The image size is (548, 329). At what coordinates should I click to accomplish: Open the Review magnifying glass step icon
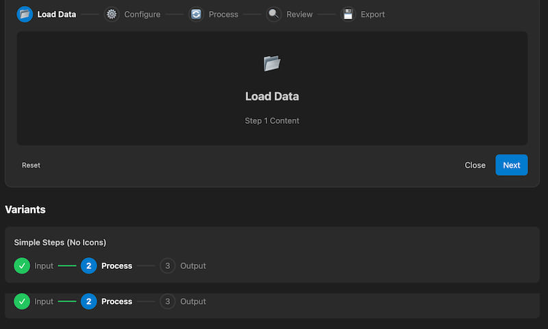274,14
